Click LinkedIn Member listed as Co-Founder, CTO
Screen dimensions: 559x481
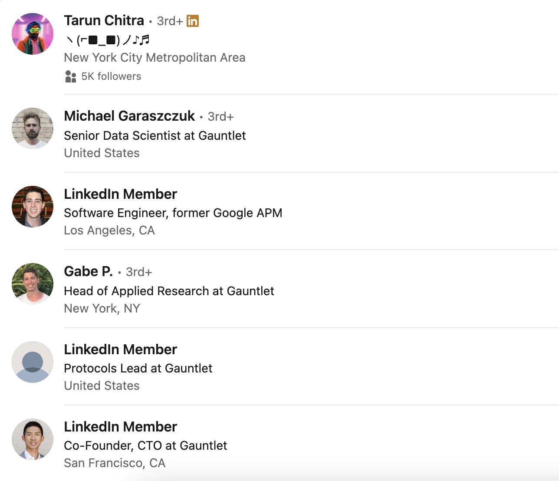[121, 427]
